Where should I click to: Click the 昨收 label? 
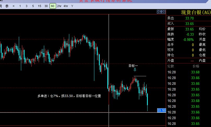[202, 34]
